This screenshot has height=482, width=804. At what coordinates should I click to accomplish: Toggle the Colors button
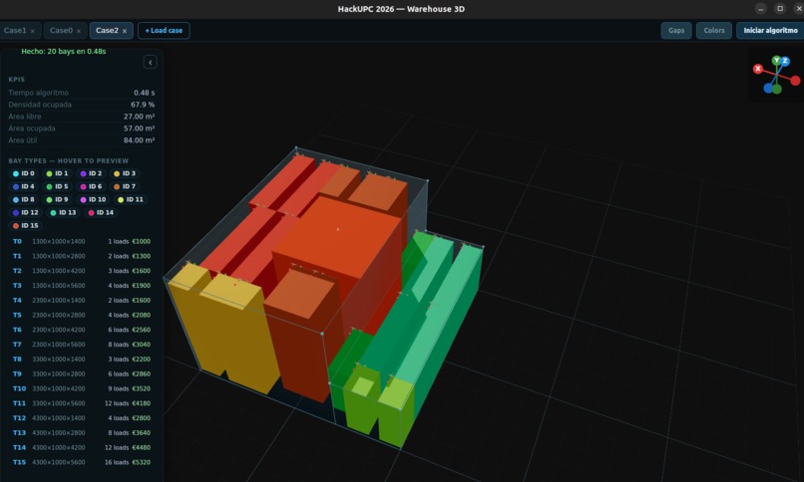click(x=714, y=30)
